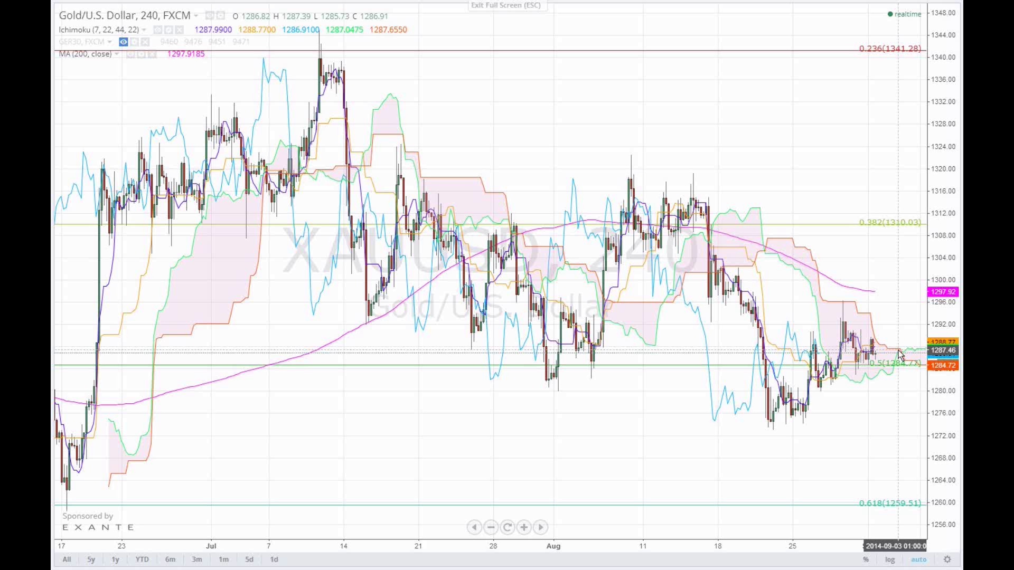Viewport: 1014px width, 570px height.
Task: Expand the MA (200, close) dropdown arrow
Action: click(117, 54)
